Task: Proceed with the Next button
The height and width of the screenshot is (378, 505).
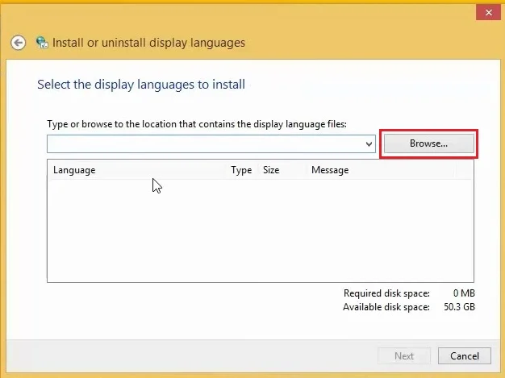Action: [x=404, y=355]
